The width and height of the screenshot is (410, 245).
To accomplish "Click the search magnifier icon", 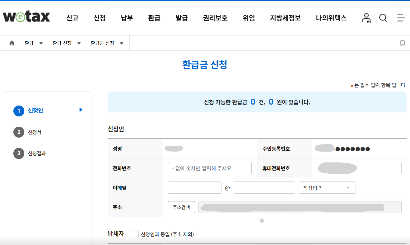I will coord(383,18).
